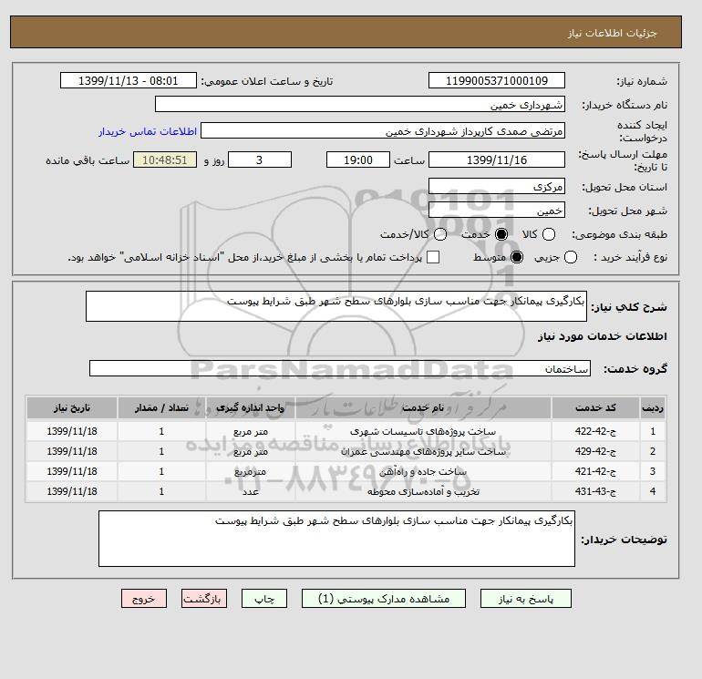The image size is (702, 679).
Task: Click the announcement date field 1399/11/13 - 08:01
Action: (x=129, y=80)
